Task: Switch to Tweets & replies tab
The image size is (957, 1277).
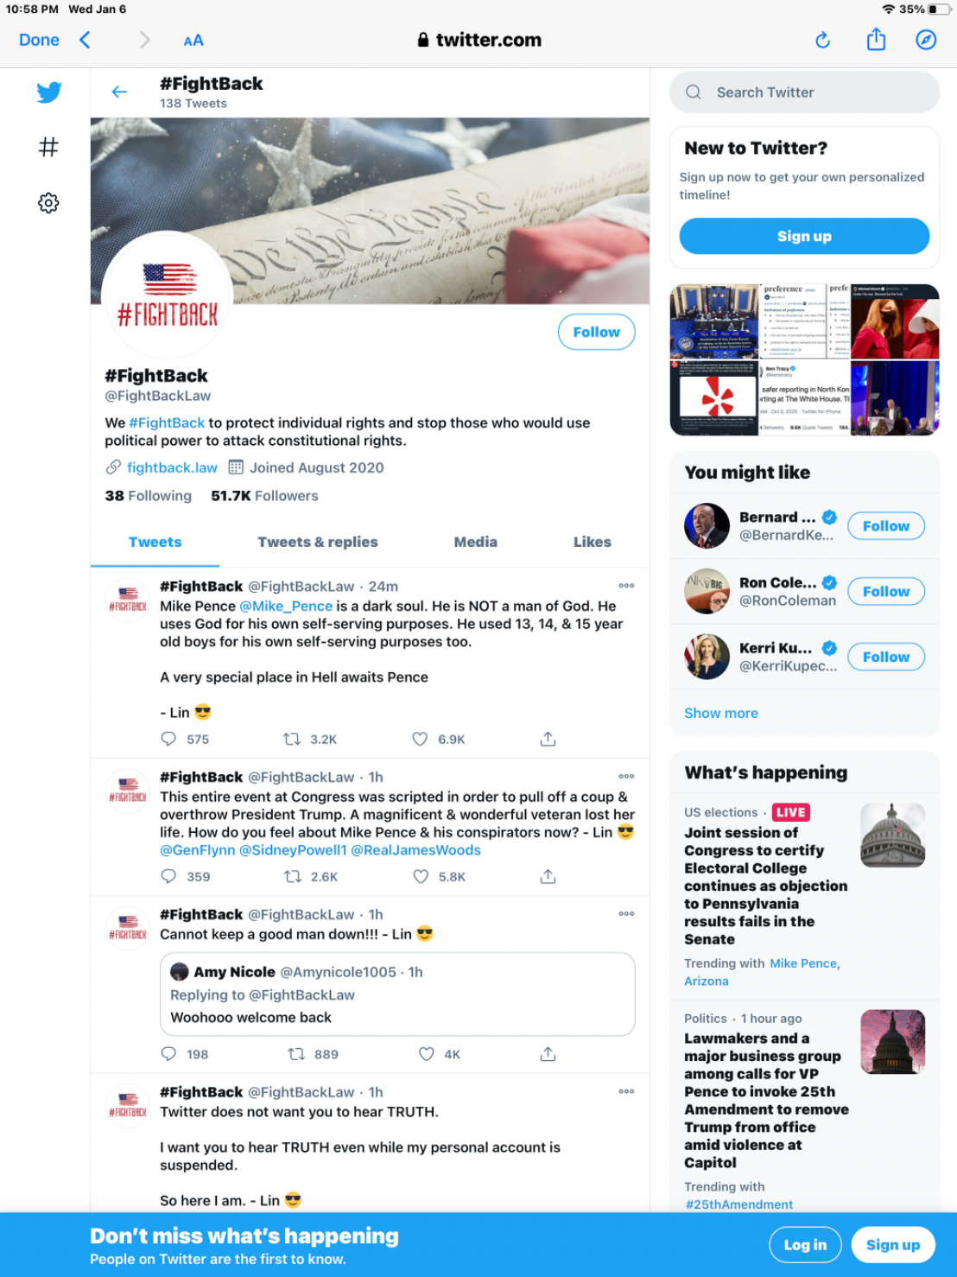Action: coord(318,542)
